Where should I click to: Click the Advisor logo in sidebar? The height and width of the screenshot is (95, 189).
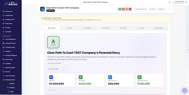11,4
